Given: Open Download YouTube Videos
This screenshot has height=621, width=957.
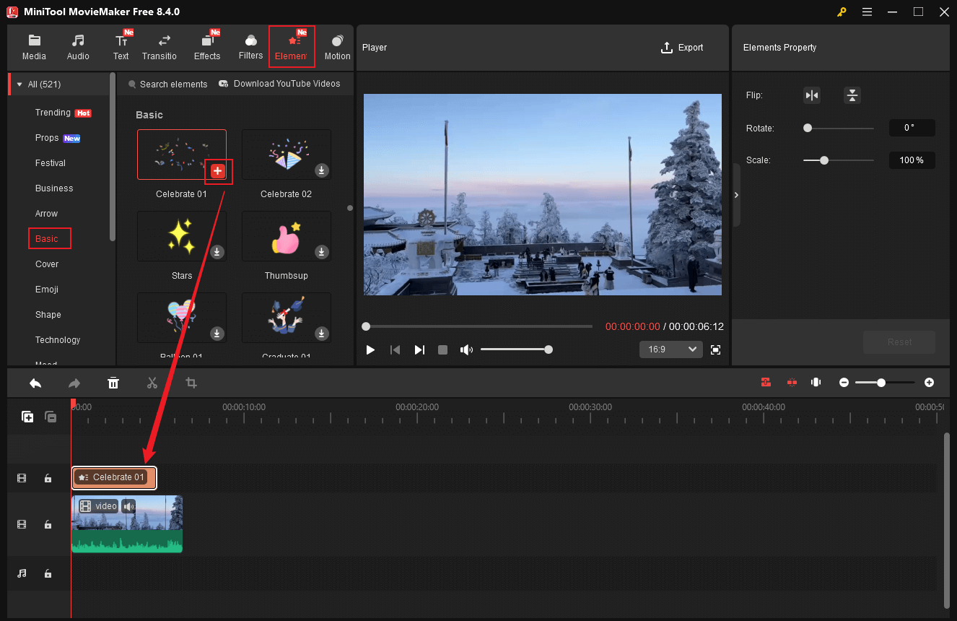Looking at the screenshot, I should click(x=280, y=84).
